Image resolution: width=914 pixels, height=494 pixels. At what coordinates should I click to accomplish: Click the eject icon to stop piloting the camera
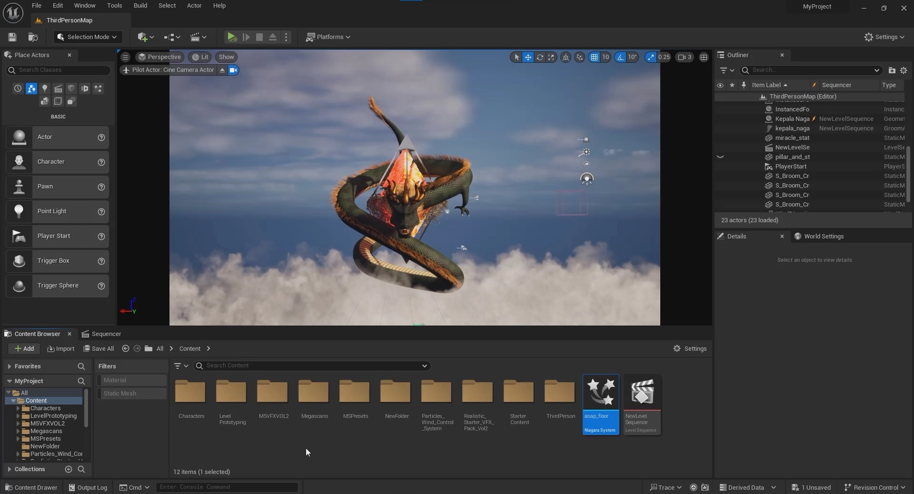(222, 70)
